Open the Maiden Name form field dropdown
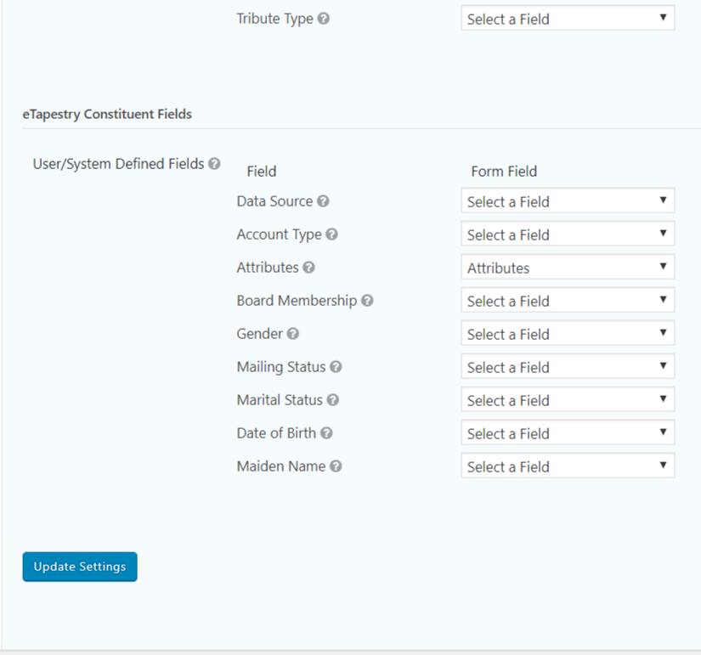 pyautogui.click(x=568, y=466)
